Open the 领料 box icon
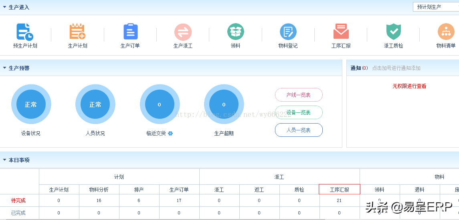The height and width of the screenshot is (220, 459). pos(236,32)
